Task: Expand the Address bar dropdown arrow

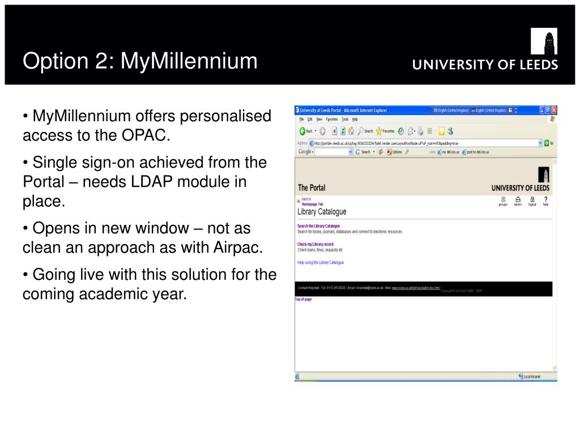Action: tap(540, 143)
